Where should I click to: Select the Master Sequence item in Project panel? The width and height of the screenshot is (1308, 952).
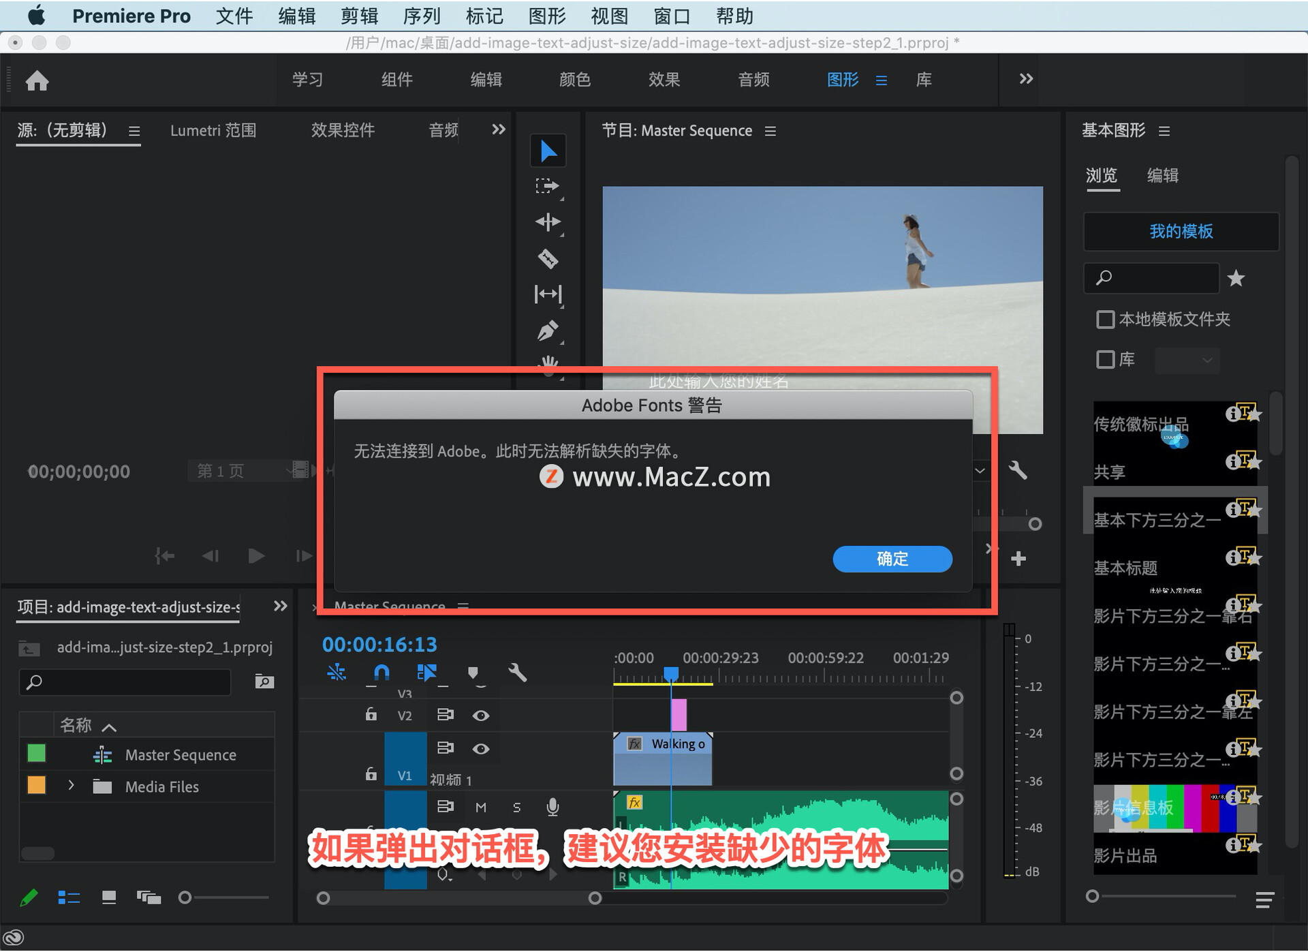[181, 754]
